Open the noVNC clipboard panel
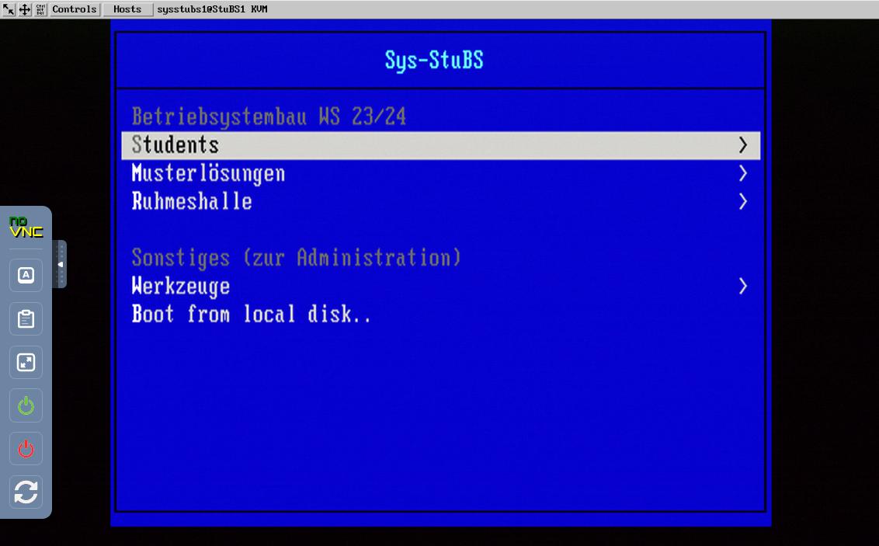 26,318
